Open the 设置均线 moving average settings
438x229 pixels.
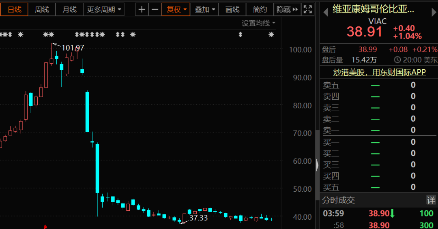258,23
